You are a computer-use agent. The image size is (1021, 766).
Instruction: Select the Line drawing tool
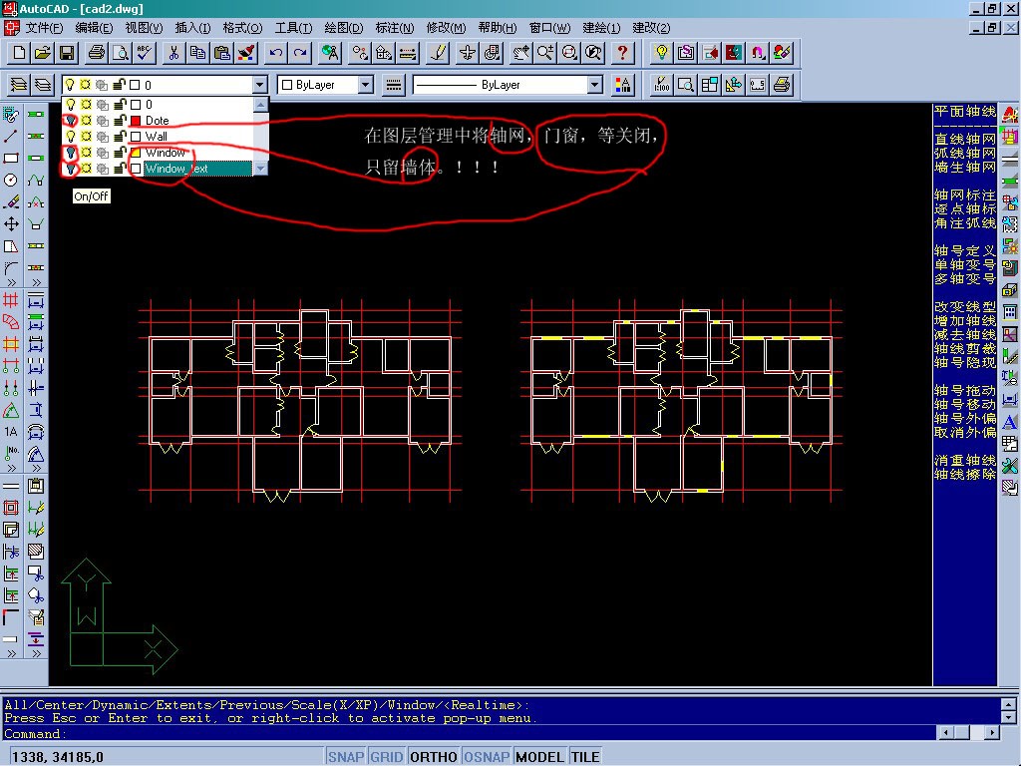(x=11, y=136)
